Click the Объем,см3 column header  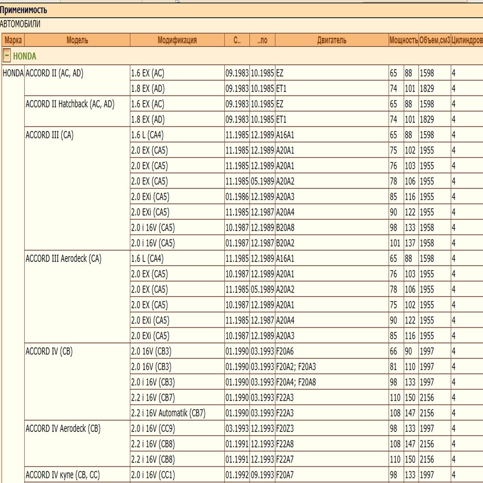(x=434, y=40)
